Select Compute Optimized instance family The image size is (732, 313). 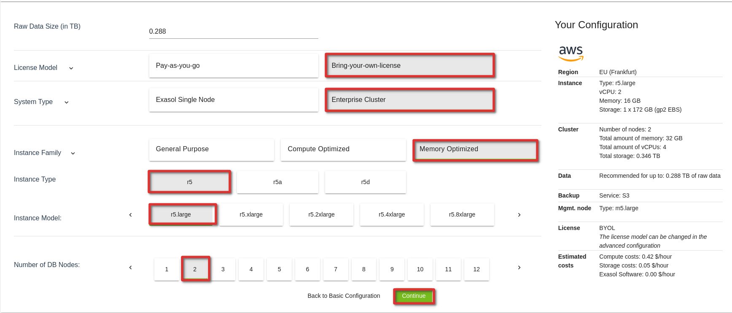pos(343,150)
